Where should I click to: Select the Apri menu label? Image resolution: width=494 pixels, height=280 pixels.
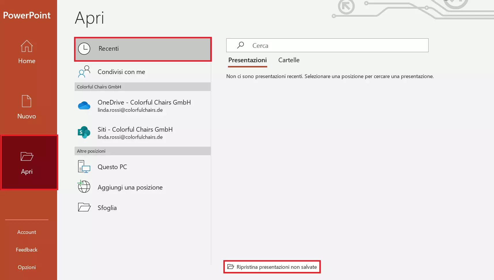pyautogui.click(x=27, y=172)
